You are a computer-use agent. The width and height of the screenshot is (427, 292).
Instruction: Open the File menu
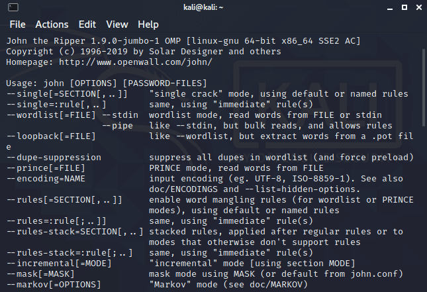click(x=17, y=24)
